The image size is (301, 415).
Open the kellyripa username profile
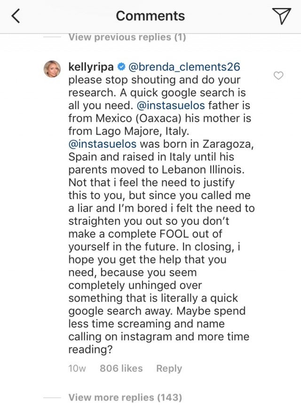(x=89, y=67)
